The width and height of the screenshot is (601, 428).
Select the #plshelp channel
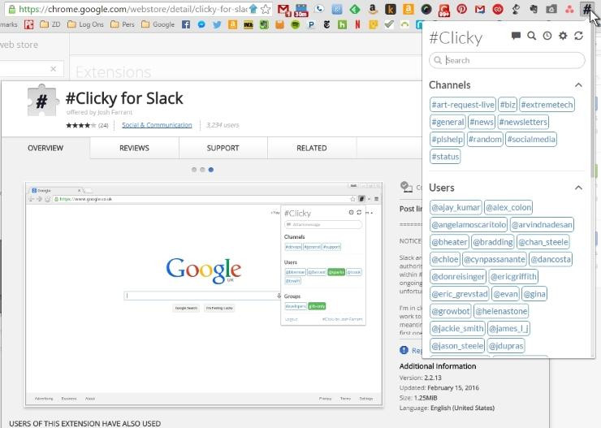[x=447, y=139]
